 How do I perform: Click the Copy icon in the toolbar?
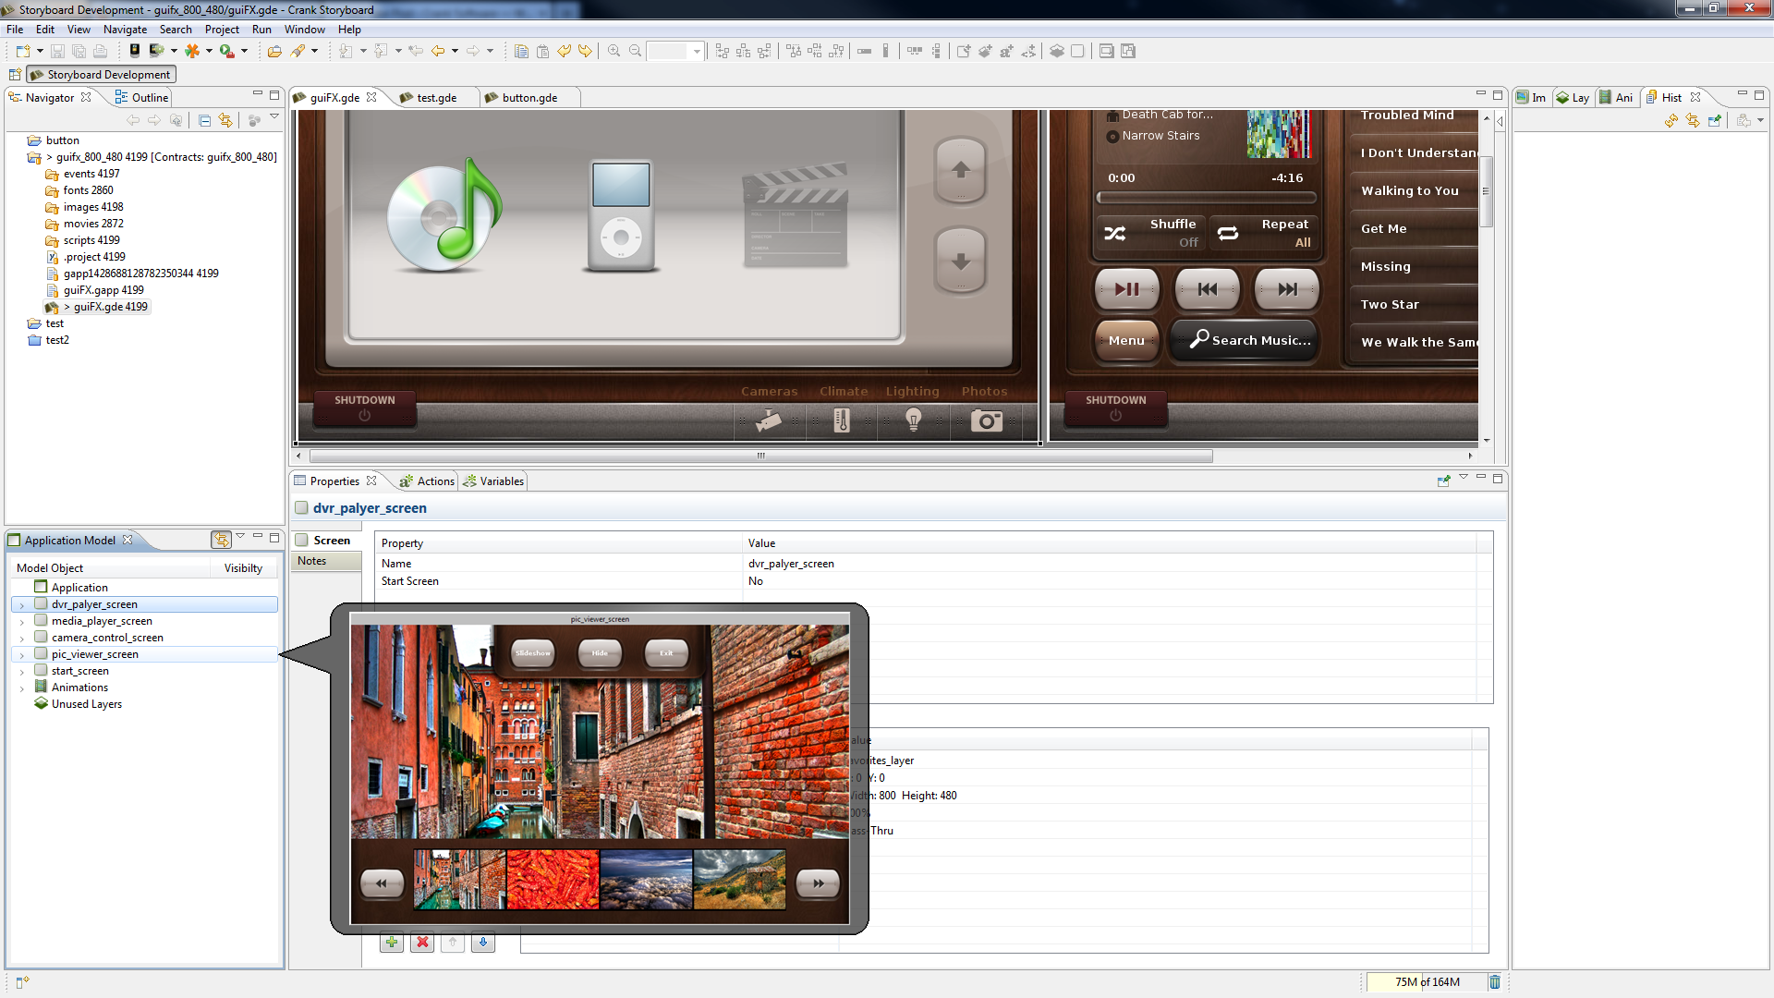tap(521, 51)
